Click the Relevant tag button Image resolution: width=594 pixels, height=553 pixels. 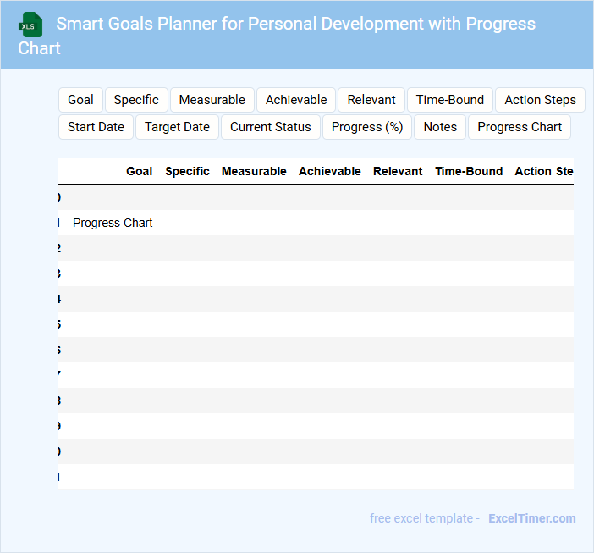tap(371, 100)
